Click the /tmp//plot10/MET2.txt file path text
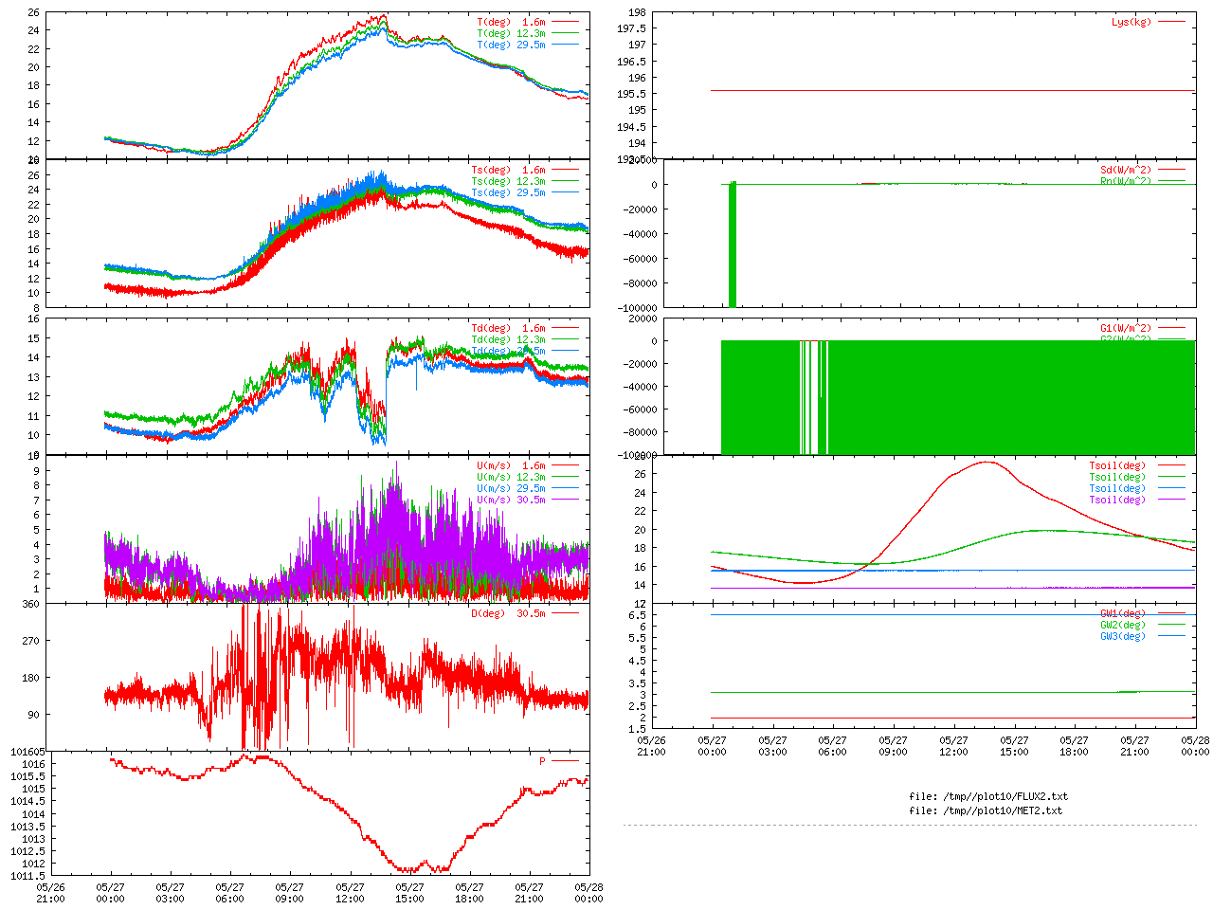The width and height of the screenshot is (1213, 910). coord(986,810)
